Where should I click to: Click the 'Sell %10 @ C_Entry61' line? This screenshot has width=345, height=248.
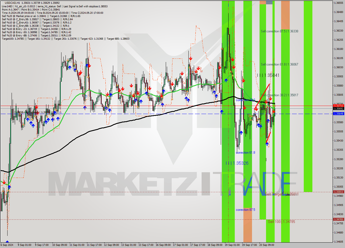[x=36, y=22]
